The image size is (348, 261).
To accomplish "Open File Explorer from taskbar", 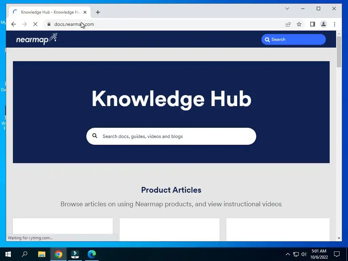I will pyautogui.click(x=41, y=254).
